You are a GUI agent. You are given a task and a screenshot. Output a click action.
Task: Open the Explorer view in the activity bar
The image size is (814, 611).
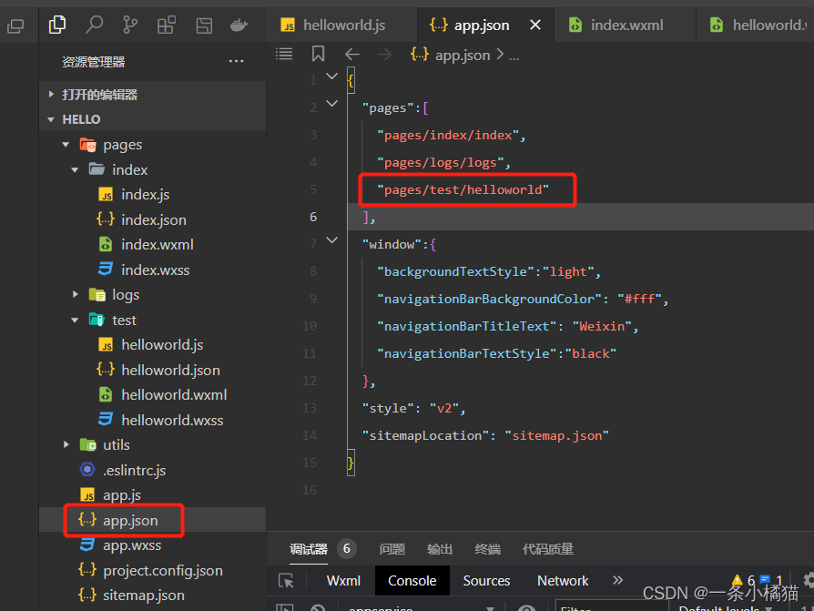tap(57, 25)
